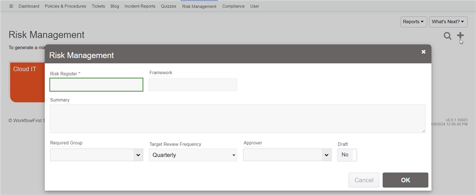Viewport: 476px width, 195px height.
Task: Click the Risk Register text field
Action: click(x=96, y=85)
